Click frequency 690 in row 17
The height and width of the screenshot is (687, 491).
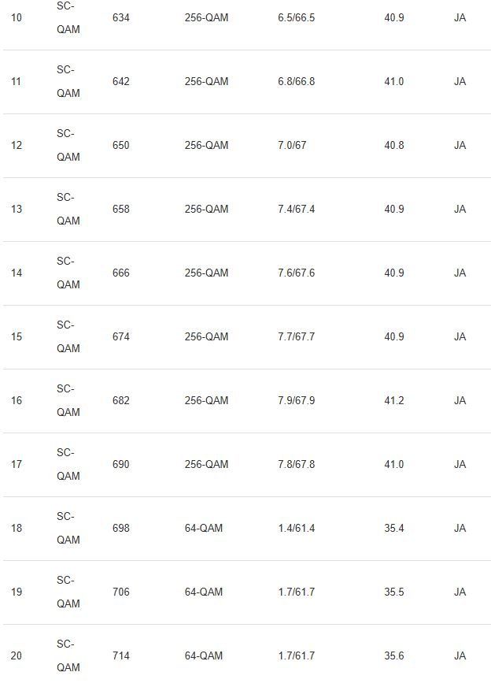(x=120, y=464)
